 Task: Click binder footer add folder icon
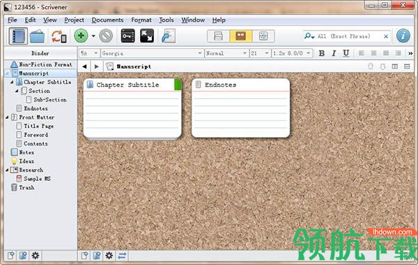tap(23, 256)
